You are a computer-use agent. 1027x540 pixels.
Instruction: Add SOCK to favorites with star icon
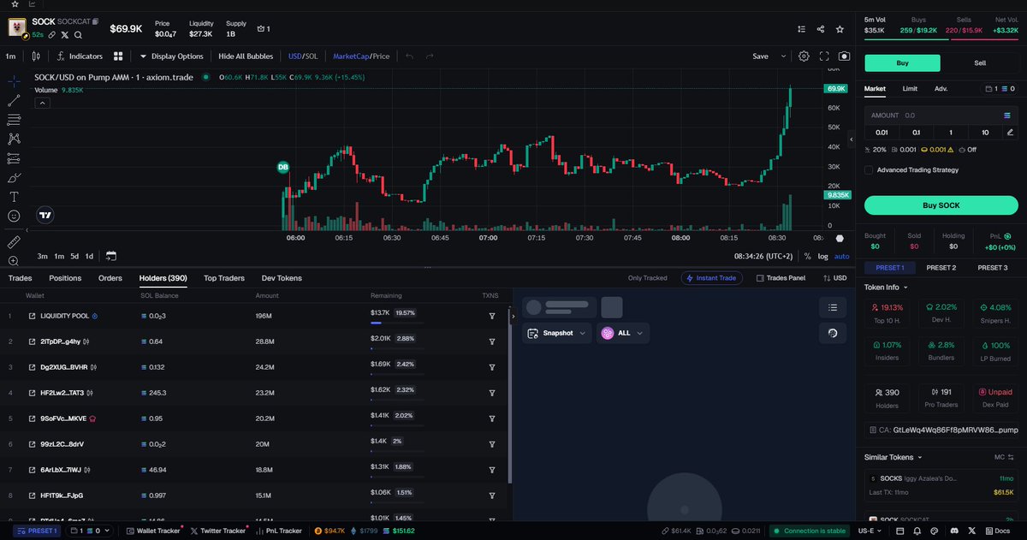(841, 28)
